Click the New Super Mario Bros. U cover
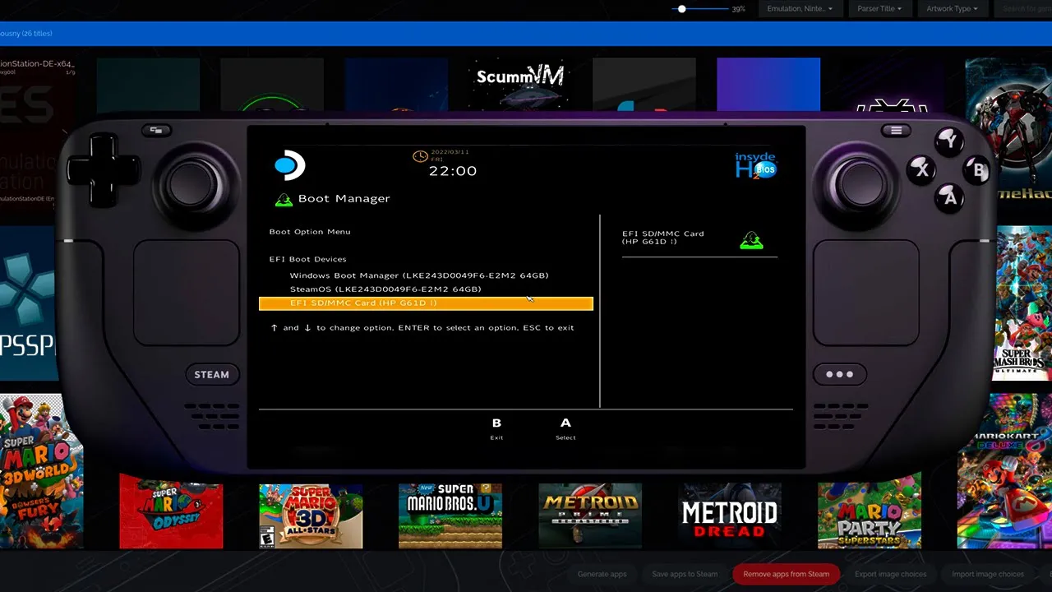 tap(450, 516)
